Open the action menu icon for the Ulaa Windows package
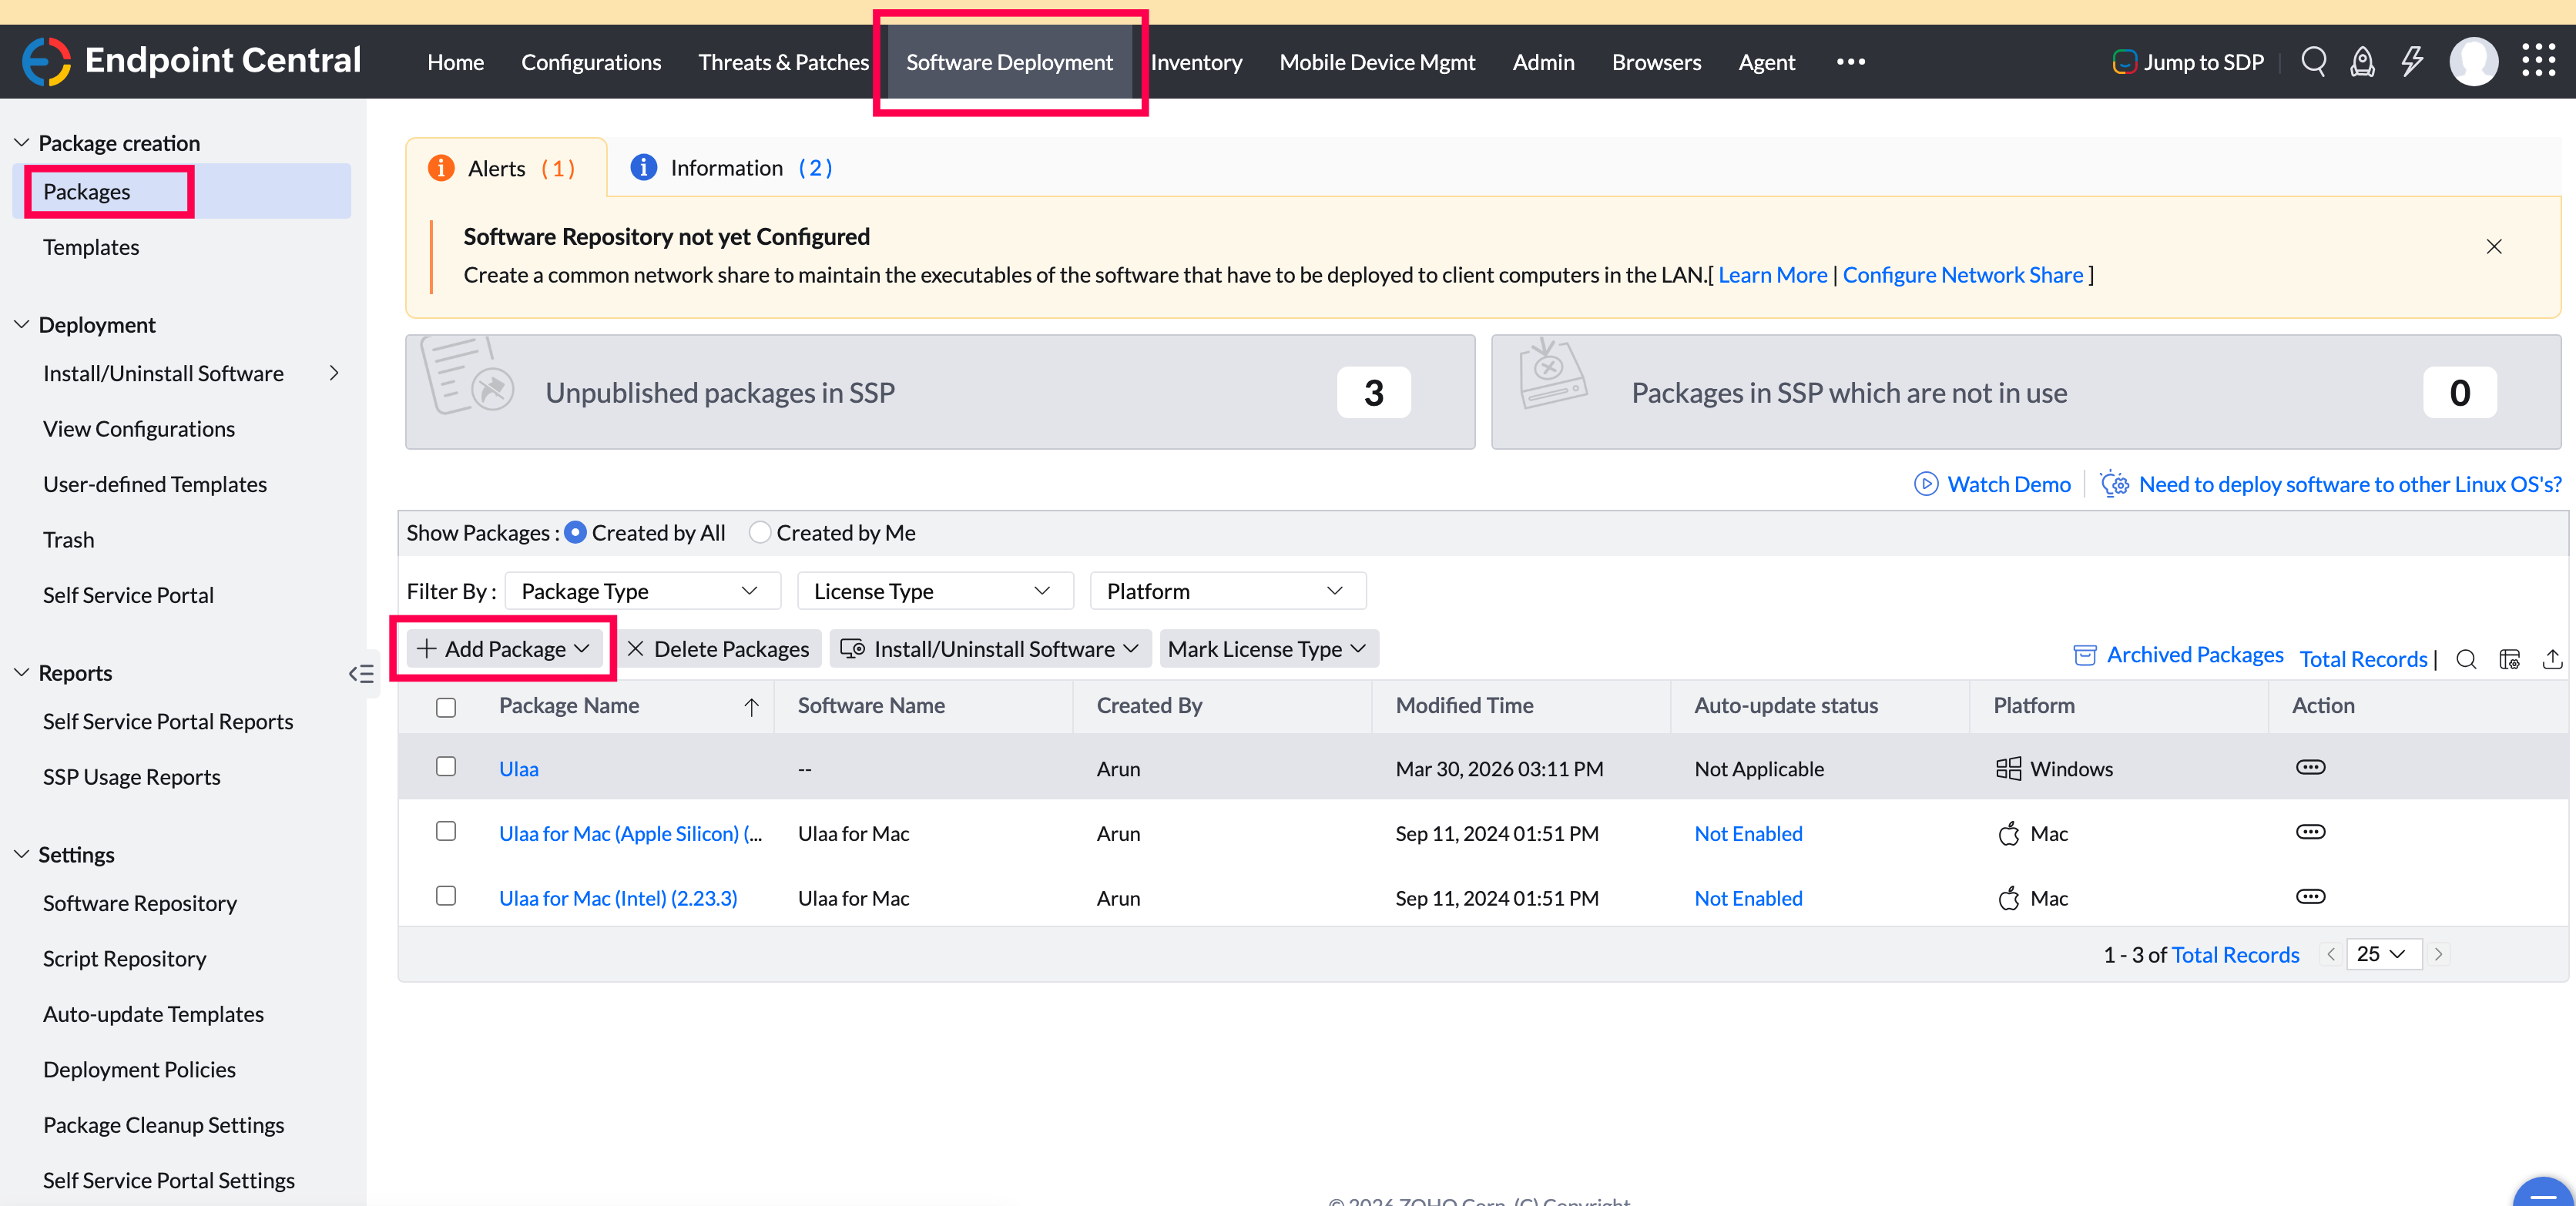This screenshot has width=2576, height=1206. [x=2310, y=768]
